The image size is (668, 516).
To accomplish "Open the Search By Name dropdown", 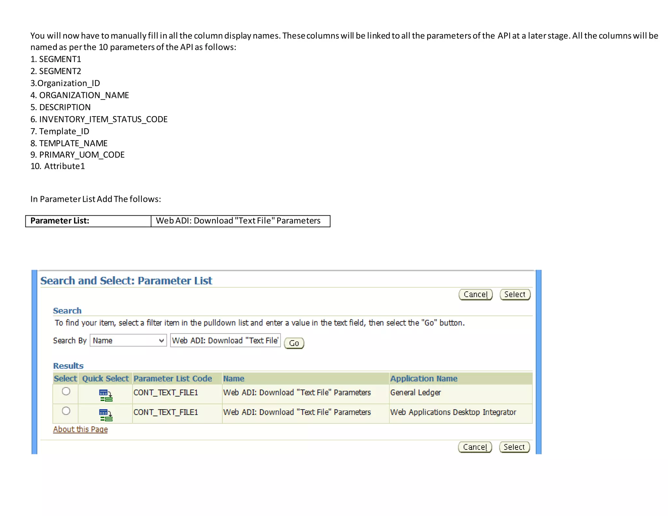I will pos(128,341).
